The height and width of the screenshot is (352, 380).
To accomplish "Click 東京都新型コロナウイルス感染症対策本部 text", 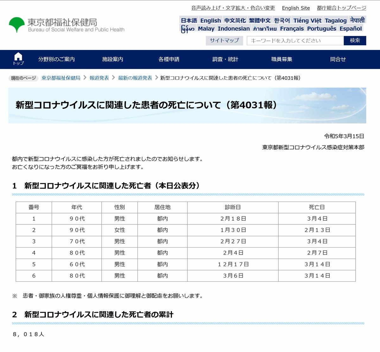I will (313, 147).
